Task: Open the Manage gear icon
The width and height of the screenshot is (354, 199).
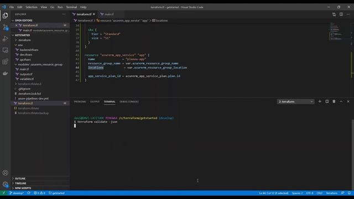Action: pos(5,184)
